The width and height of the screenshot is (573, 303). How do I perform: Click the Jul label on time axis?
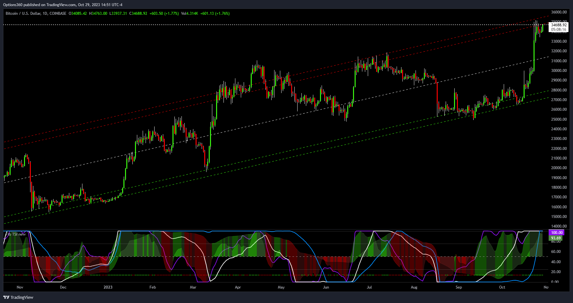(x=369, y=287)
